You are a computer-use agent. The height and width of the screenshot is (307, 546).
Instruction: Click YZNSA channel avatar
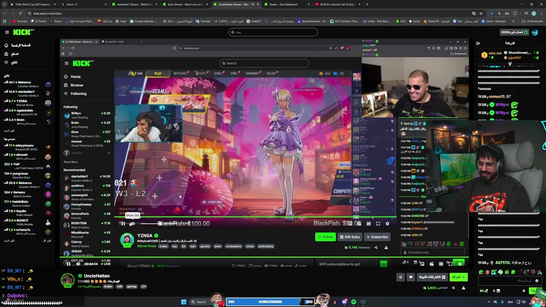tap(127, 240)
